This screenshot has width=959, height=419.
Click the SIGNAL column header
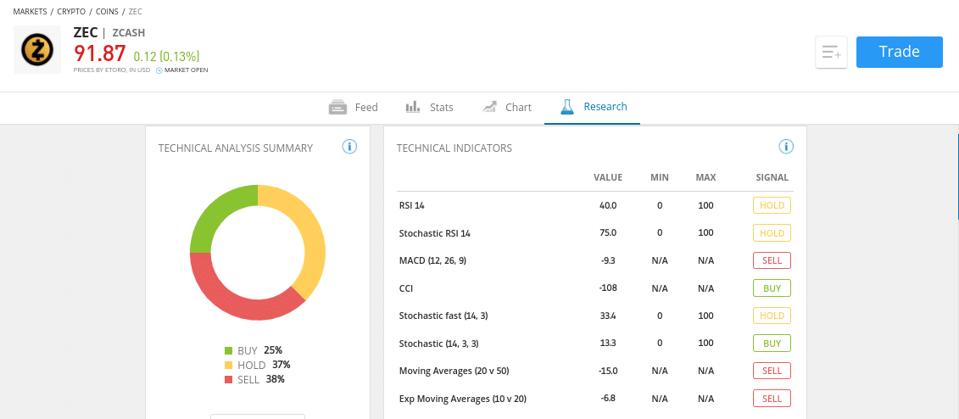[772, 177]
